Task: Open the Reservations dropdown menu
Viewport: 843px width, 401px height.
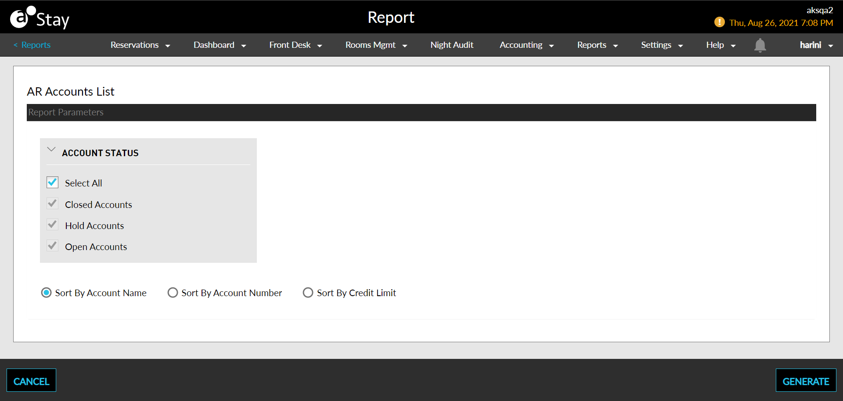Action: pos(140,45)
